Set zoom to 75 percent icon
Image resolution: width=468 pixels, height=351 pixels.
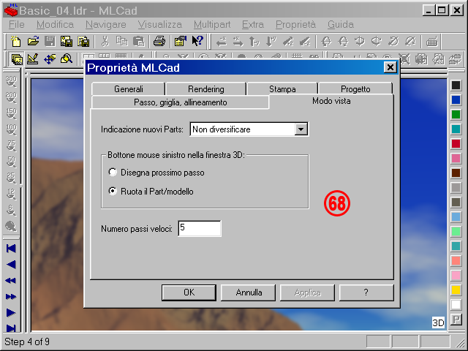(11, 146)
